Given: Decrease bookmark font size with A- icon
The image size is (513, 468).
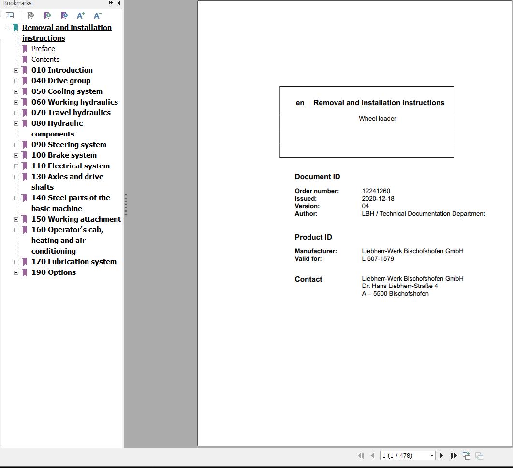Looking at the screenshot, I should (98, 15).
